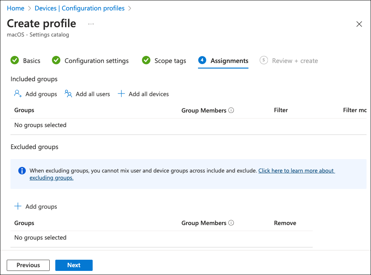
Task: Click the Filter column header
Action: (281, 110)
